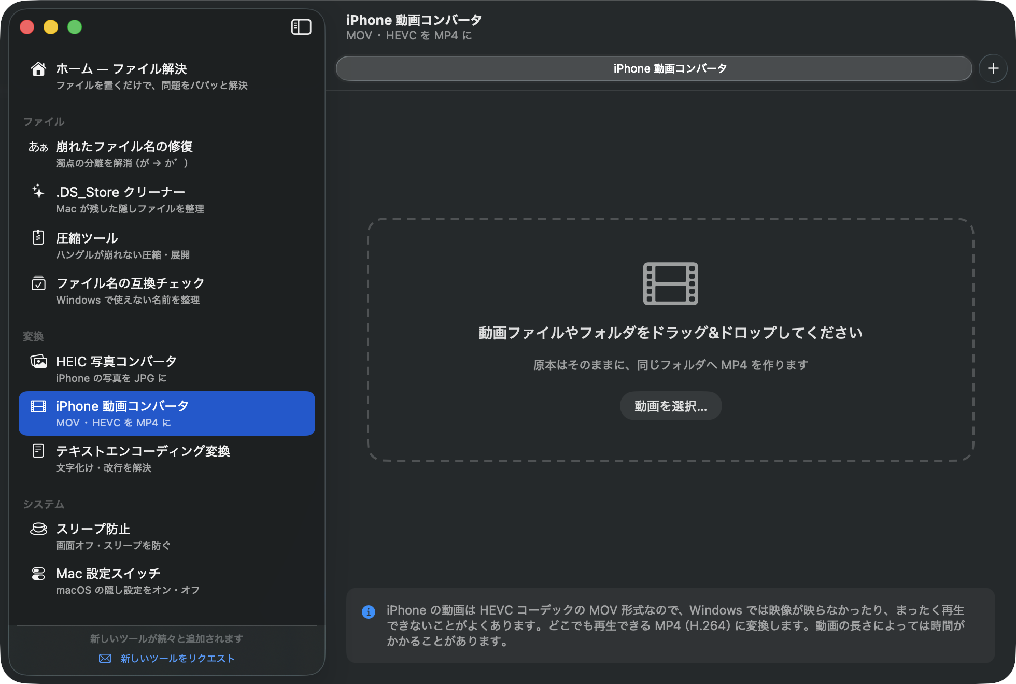
Task: Click the HEIC 写真コンバータ title text
Action: 117,361
